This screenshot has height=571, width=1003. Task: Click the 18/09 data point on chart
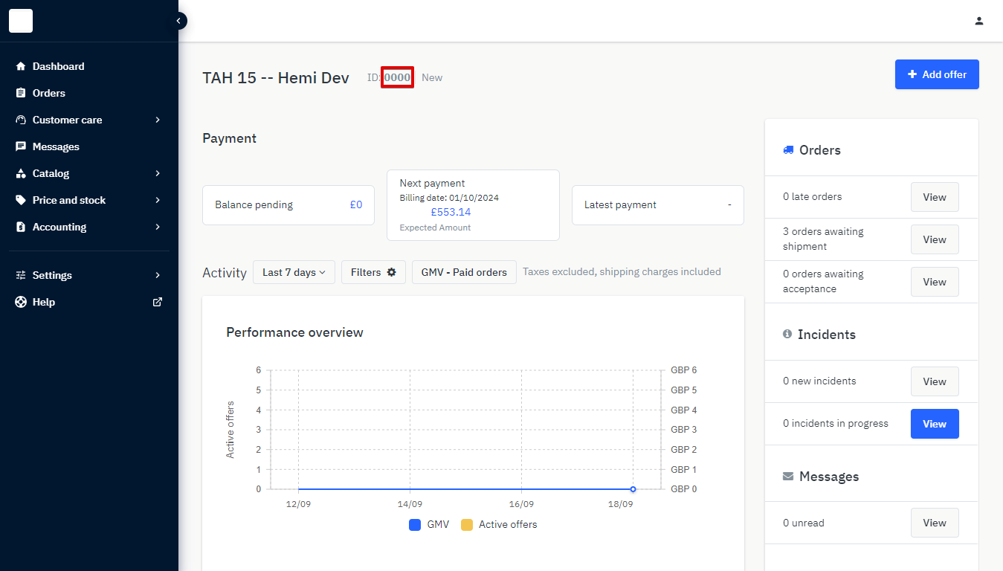click(x=633, y=489)
